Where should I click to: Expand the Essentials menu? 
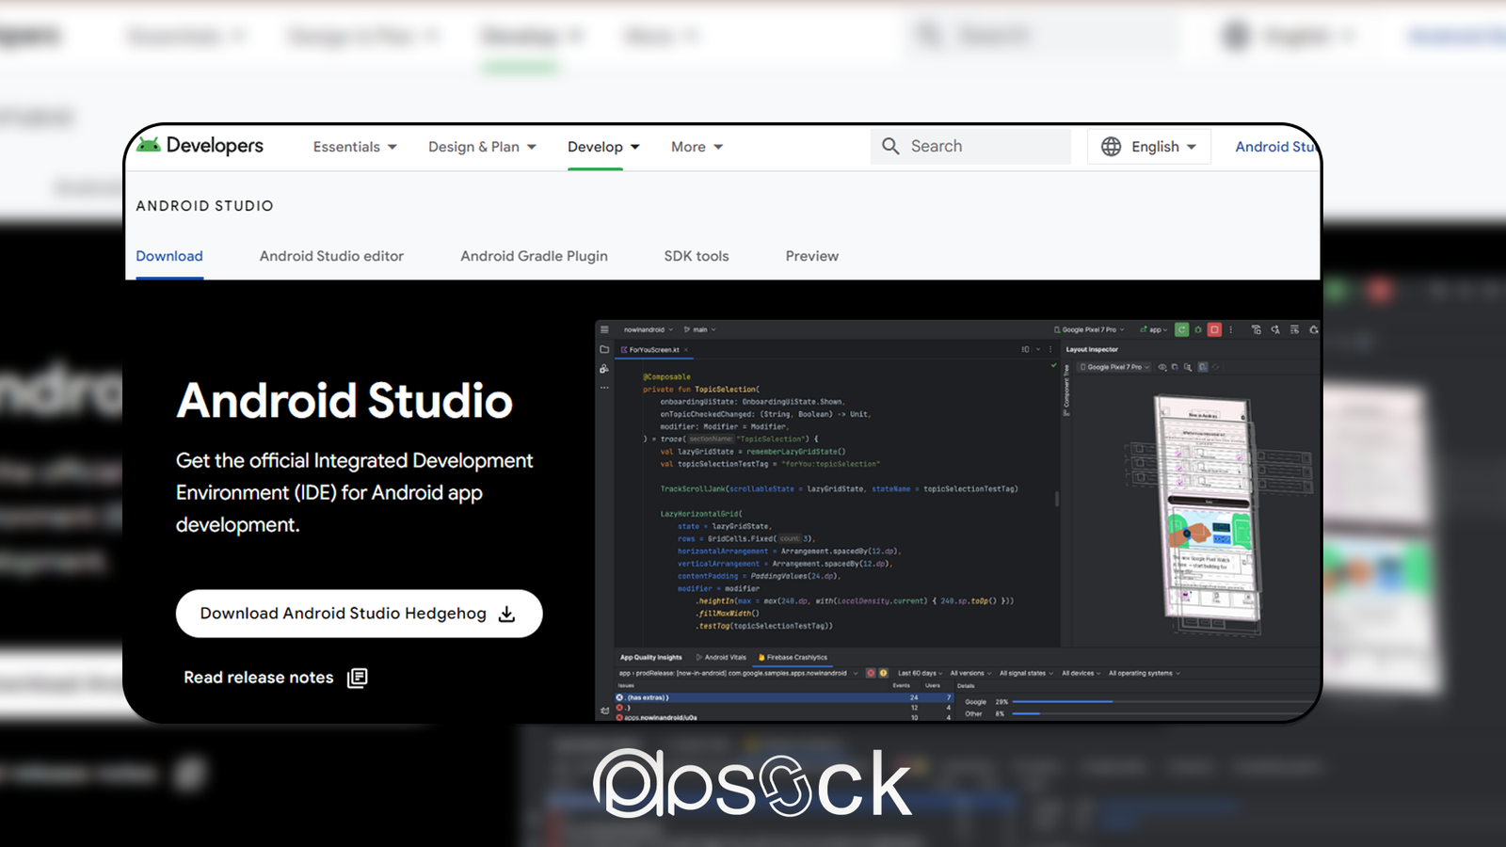(x=355, y=147)
